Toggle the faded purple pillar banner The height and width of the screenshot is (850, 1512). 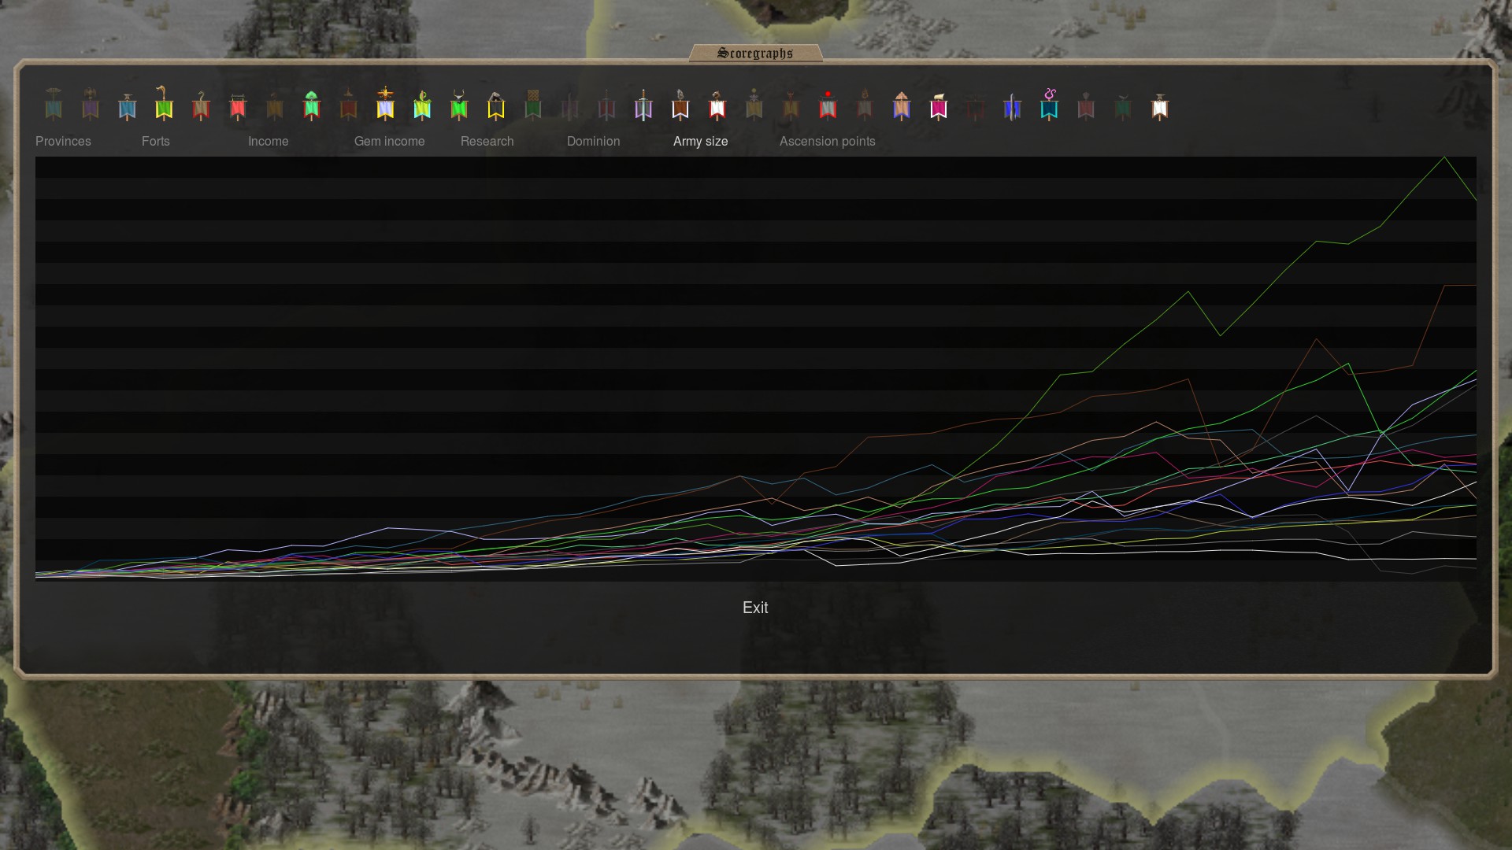pyautogui.click(x=570, y=104)
